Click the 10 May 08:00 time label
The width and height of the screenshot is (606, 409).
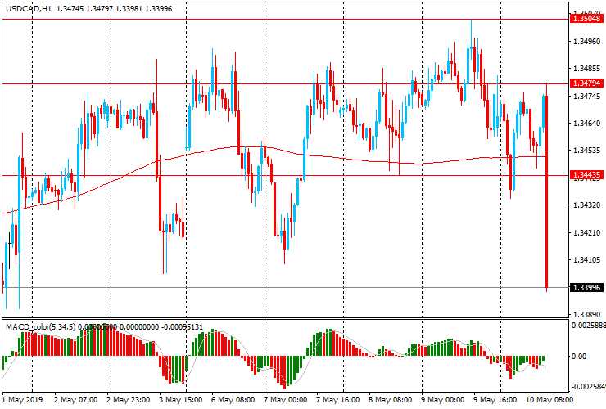click(x=549, y=400)
